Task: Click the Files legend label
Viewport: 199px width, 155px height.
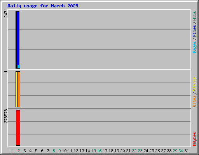Action: click(195, 31)
